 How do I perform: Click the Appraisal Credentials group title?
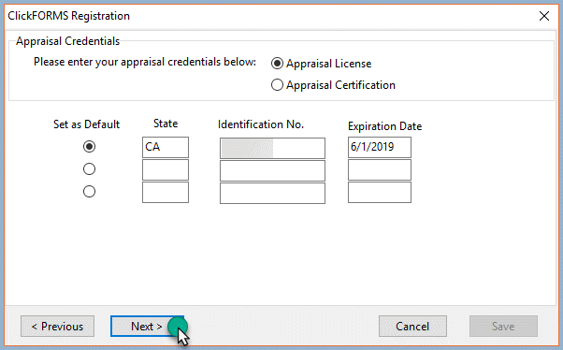pos(68,41)
